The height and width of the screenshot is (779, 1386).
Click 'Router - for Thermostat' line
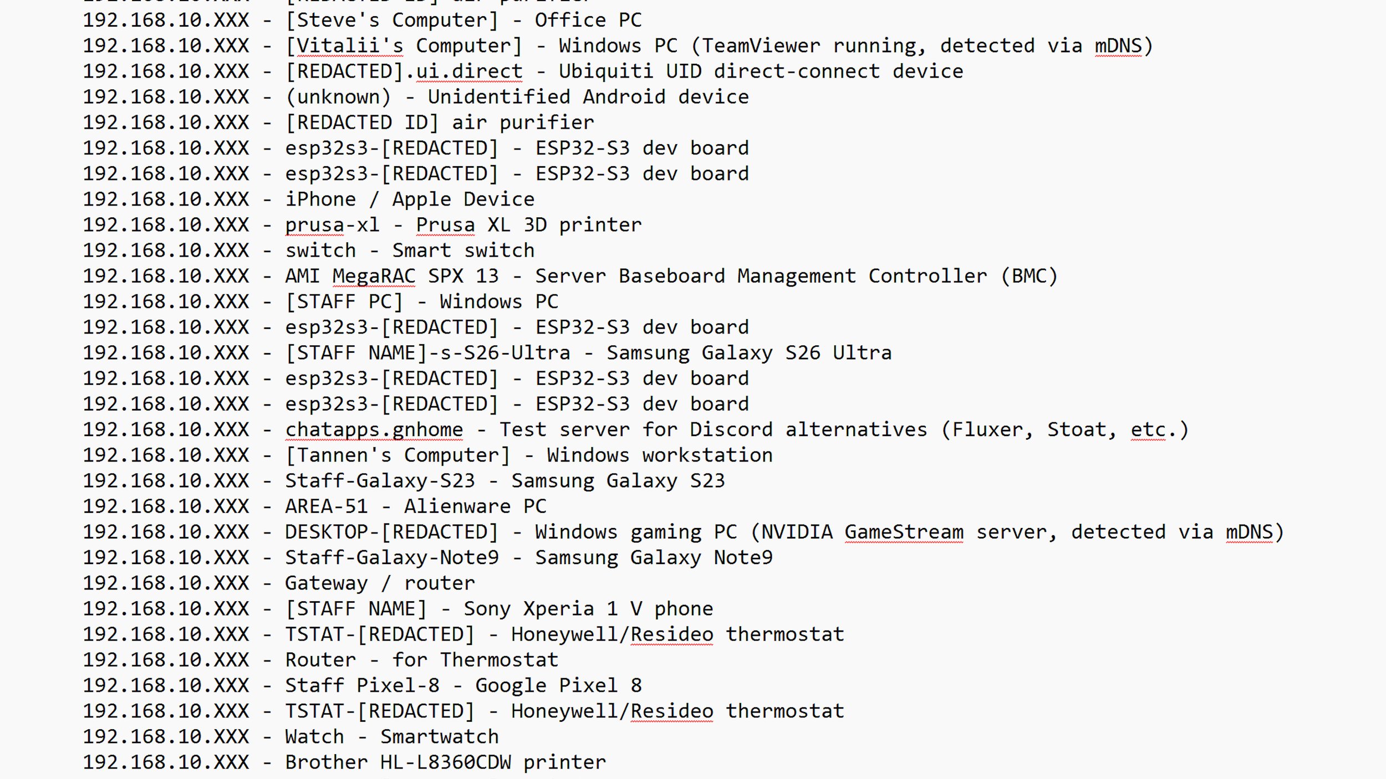(x=421, y=660)
